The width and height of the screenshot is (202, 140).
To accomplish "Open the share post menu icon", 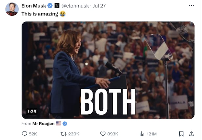I will (x=192, y=134).
